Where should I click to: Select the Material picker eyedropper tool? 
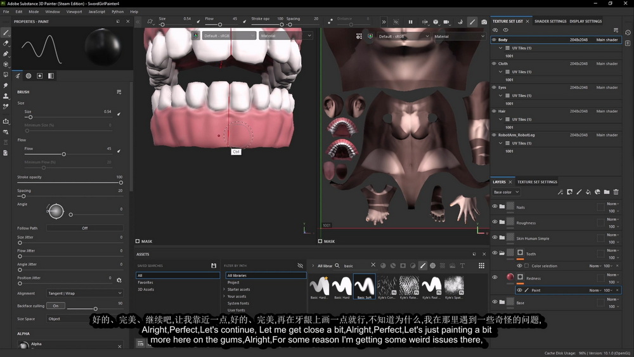[6, 107]
